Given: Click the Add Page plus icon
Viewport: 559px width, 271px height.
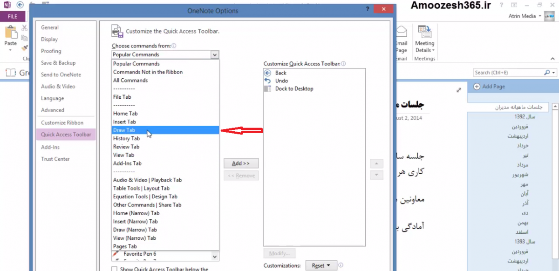Looking at the screenshot, I should (477, 87).
